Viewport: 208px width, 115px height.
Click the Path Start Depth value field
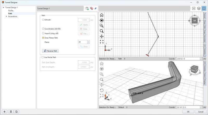83,62
